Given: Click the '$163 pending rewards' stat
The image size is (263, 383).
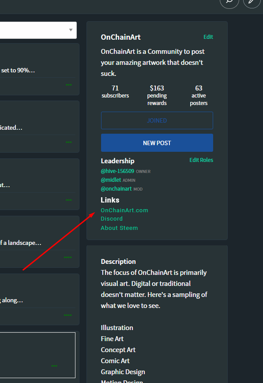Looking at the screenshot, I should pos(157,95).
